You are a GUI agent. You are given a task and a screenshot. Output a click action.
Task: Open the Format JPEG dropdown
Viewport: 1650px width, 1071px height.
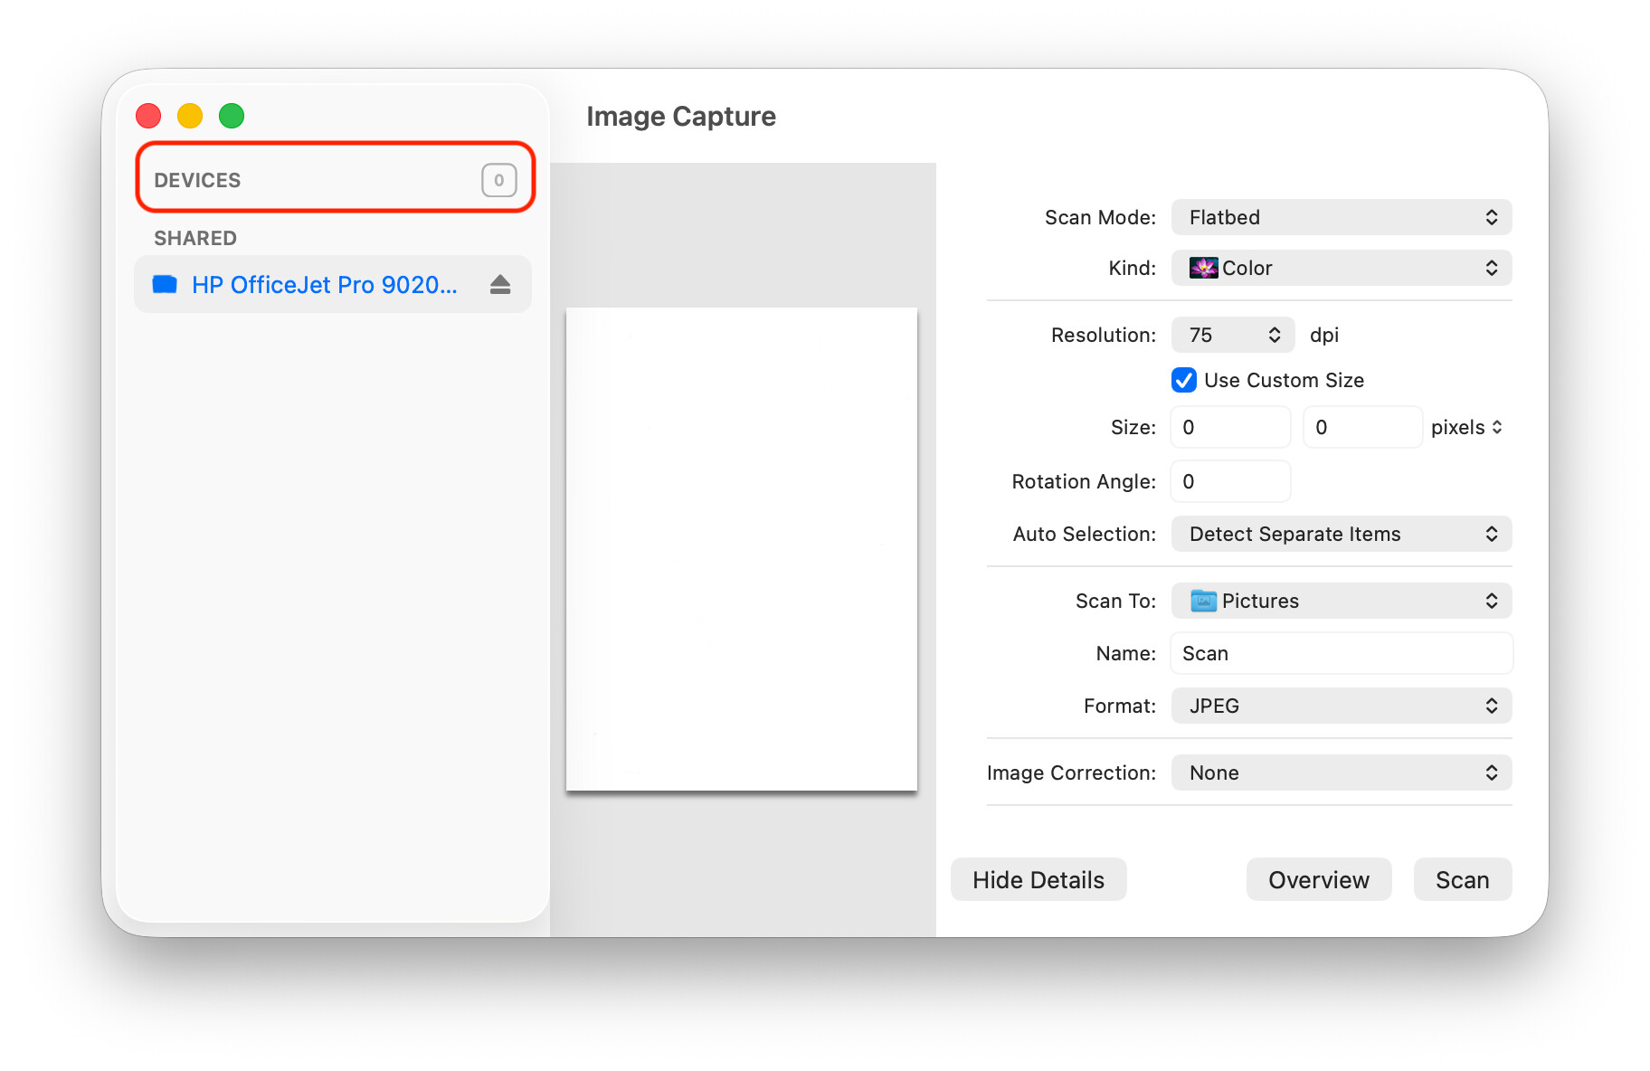1341,706
